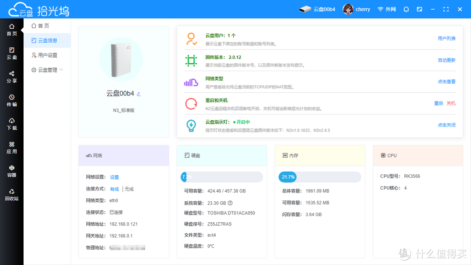Viewport: 471px width, 265px height.
Task: Launch the 应用 (apps) section
Action: click(12, 148)
